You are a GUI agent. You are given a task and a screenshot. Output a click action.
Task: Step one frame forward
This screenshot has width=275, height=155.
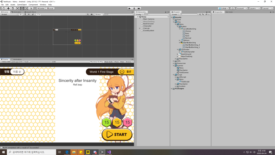point(139,8)
